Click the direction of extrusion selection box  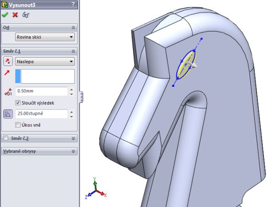(45, 76)
